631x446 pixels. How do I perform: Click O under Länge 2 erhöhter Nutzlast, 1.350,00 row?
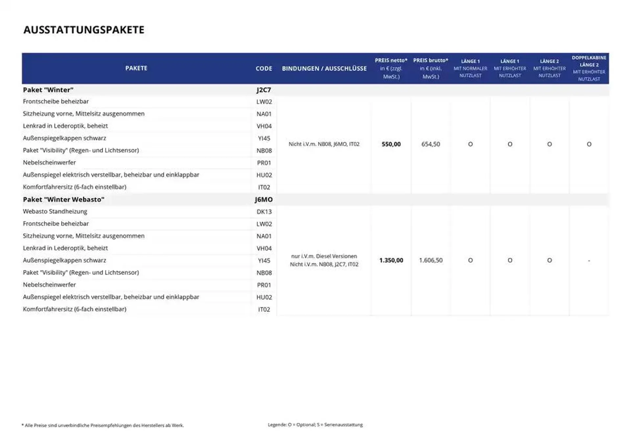[549, 260]
